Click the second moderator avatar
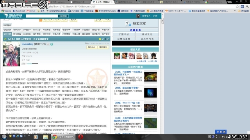This screenshot has width=250, height=140. 124,56
